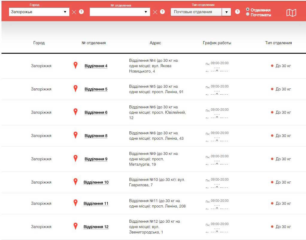Click map pin for Відділення 4
This screenshot has width=306, height=240.
(75, 65)
